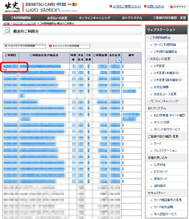Viewport: 189px width, 219px height.
Task: Open sidebar カードご利用明細 link
Action: tap(165, 45)
